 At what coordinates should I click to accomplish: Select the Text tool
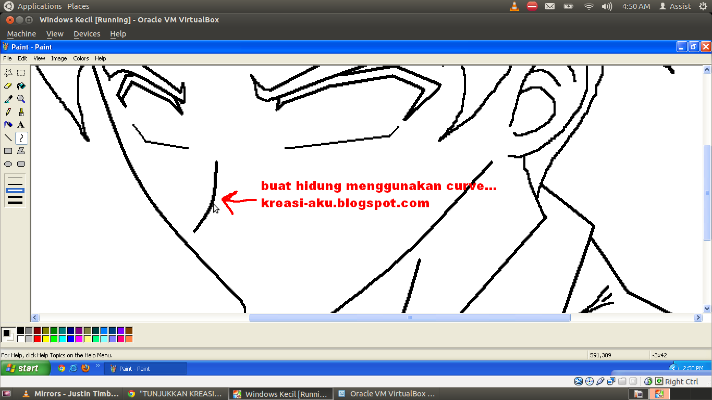pyautogui.click(x=21, y=125)
